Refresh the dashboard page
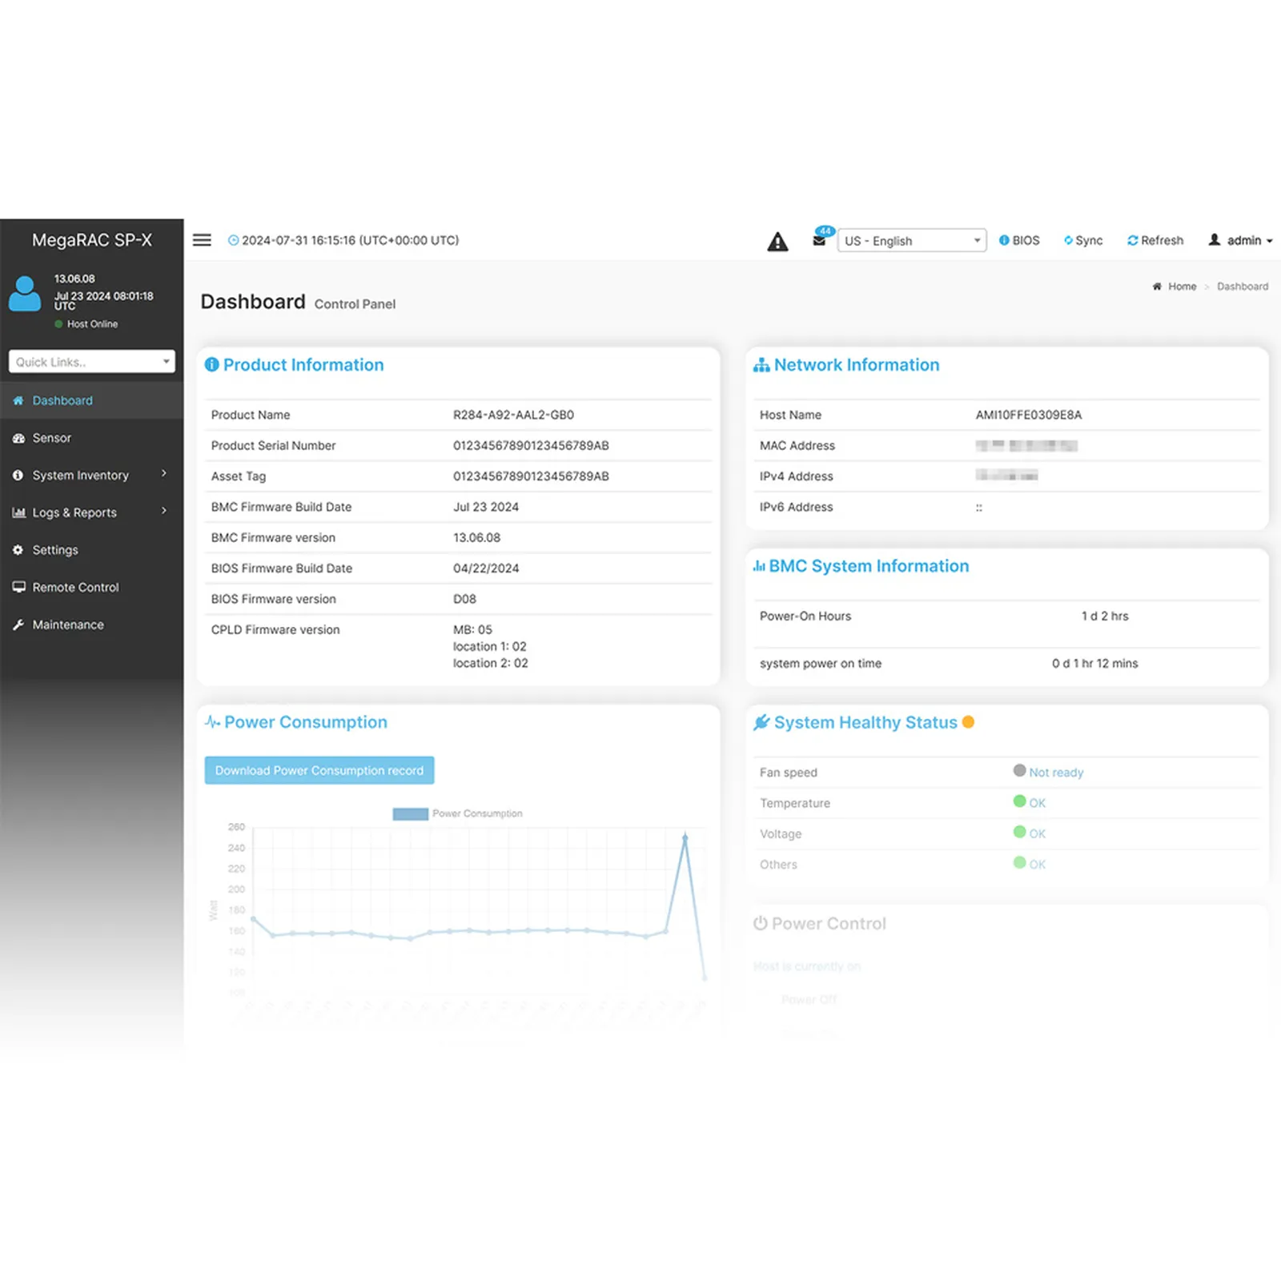 click(x=1155, y=240)
